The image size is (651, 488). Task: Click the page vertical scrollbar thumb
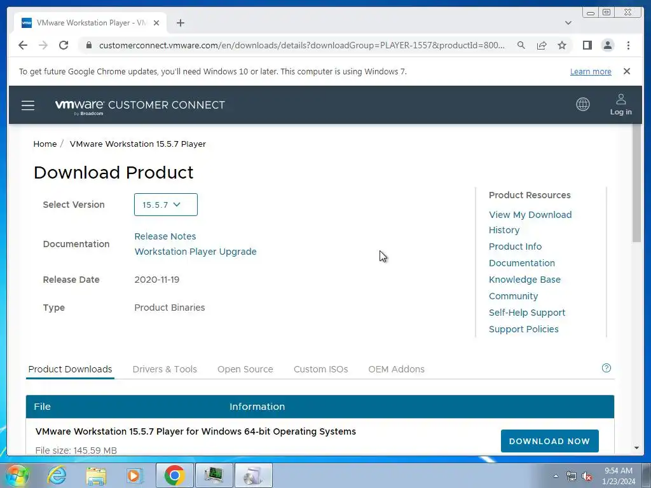pos(636,182)
